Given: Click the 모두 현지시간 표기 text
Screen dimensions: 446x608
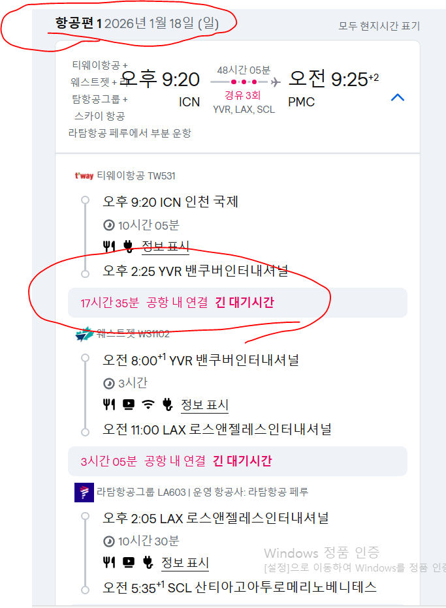Looking at the screenshot, I should click(x=379, y=26).
